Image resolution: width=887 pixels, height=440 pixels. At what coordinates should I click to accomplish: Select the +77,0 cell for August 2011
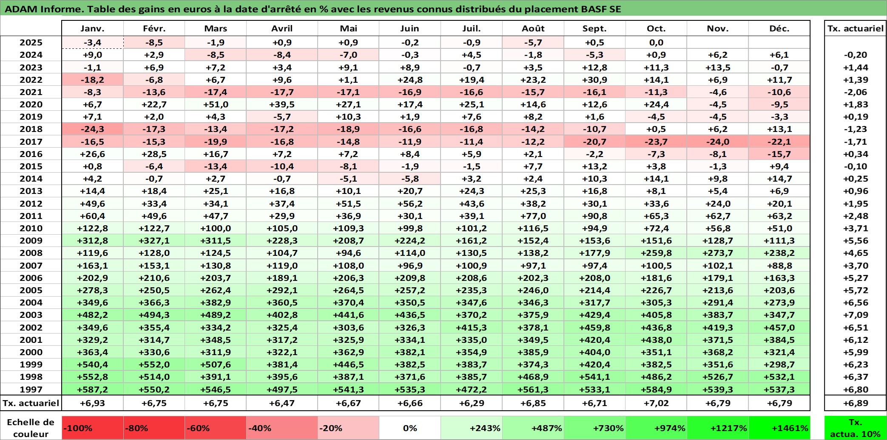533,216
